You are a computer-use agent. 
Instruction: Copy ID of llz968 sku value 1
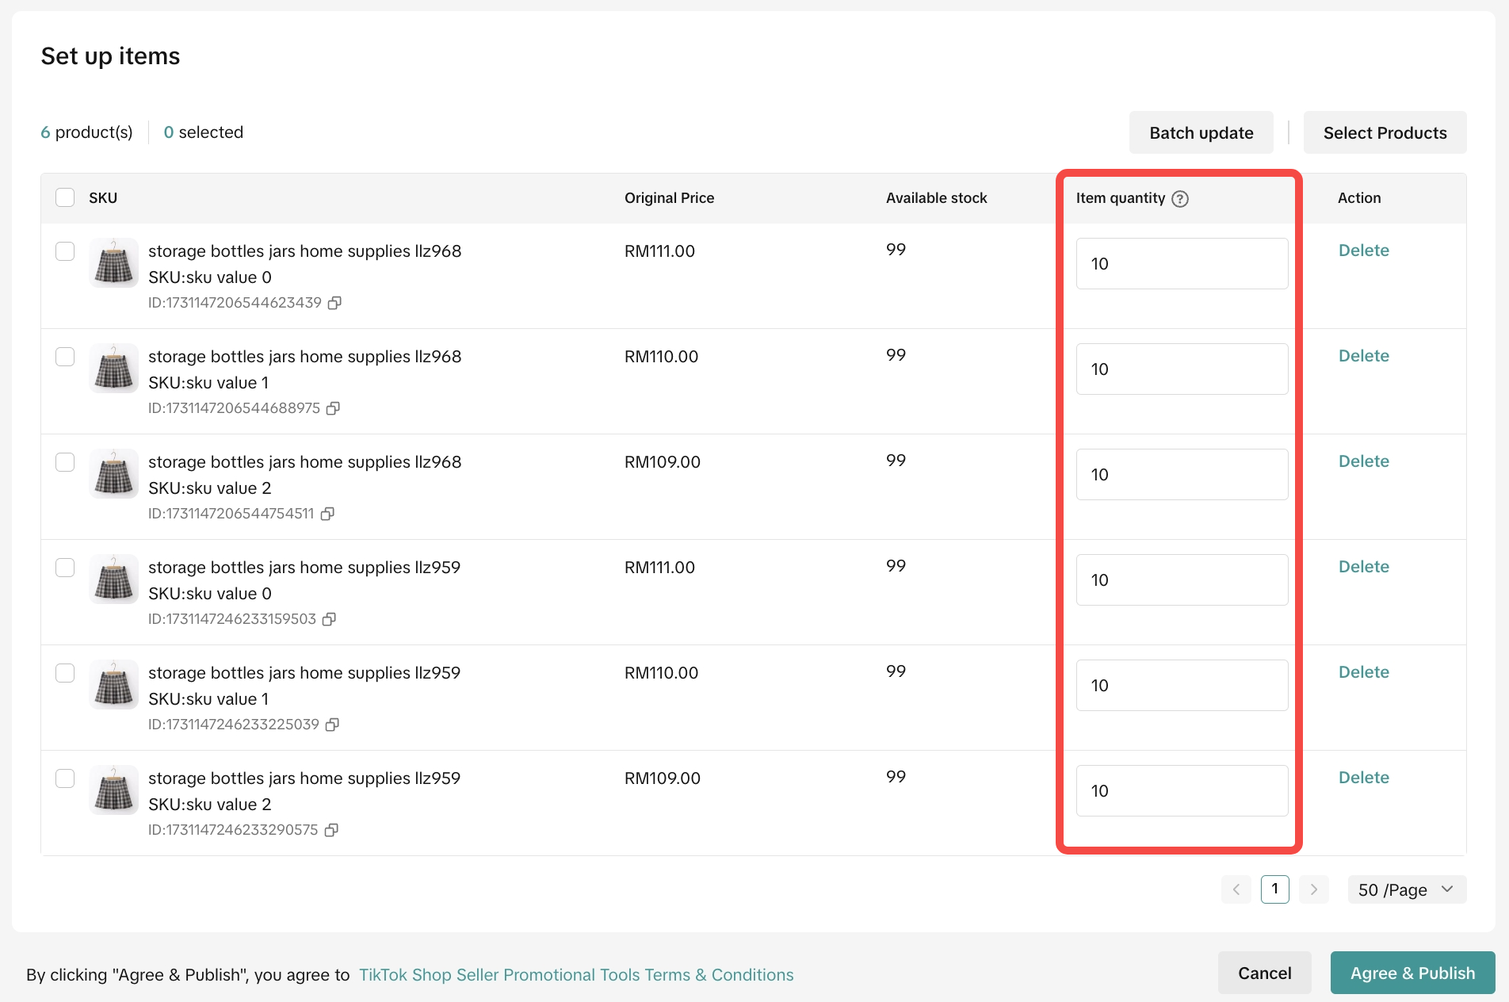[333, 408]
